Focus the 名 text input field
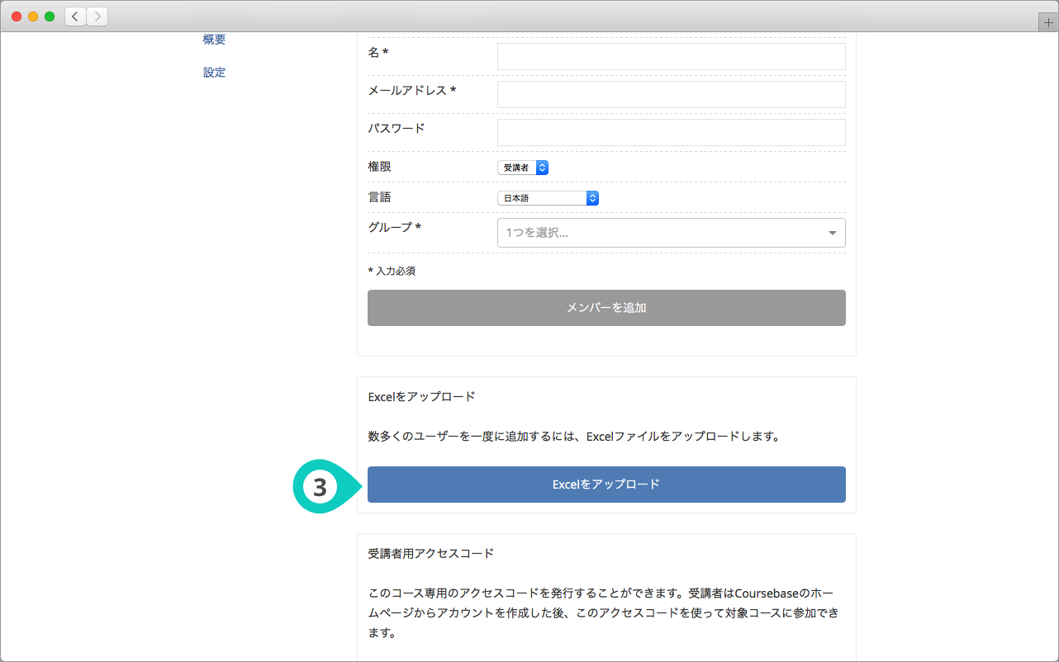 tap(671, 57)
